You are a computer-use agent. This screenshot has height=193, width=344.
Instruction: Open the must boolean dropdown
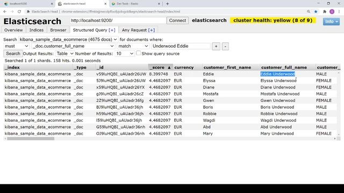17,46
